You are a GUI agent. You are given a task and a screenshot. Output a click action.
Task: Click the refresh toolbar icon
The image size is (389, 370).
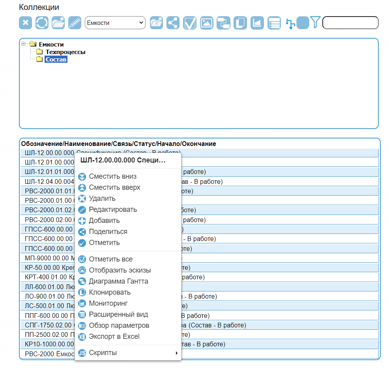42,22
